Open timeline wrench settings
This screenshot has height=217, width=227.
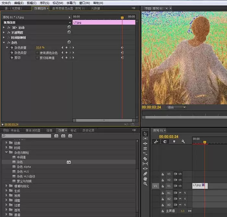click(x=183, y=141)
